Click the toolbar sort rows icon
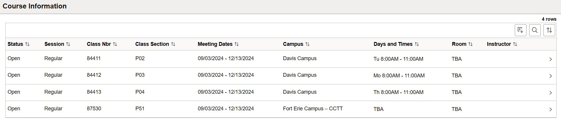The height and width of the screenshot is (122, 561). (549, 30)
